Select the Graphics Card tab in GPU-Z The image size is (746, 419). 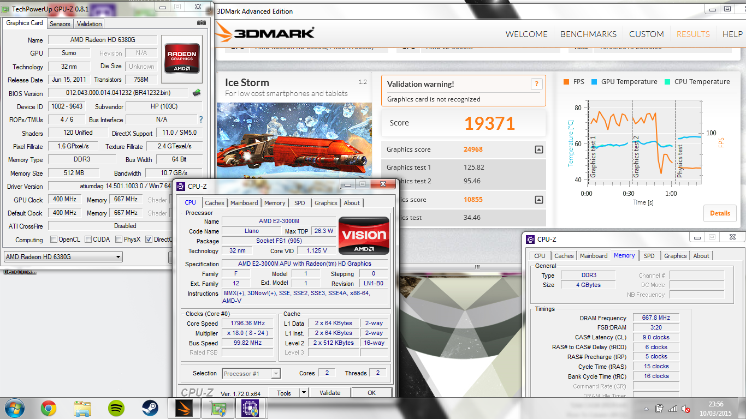point(25,23)
